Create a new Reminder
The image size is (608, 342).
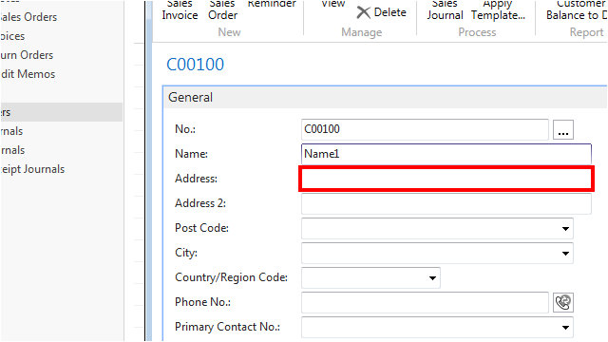coord(272,5)
